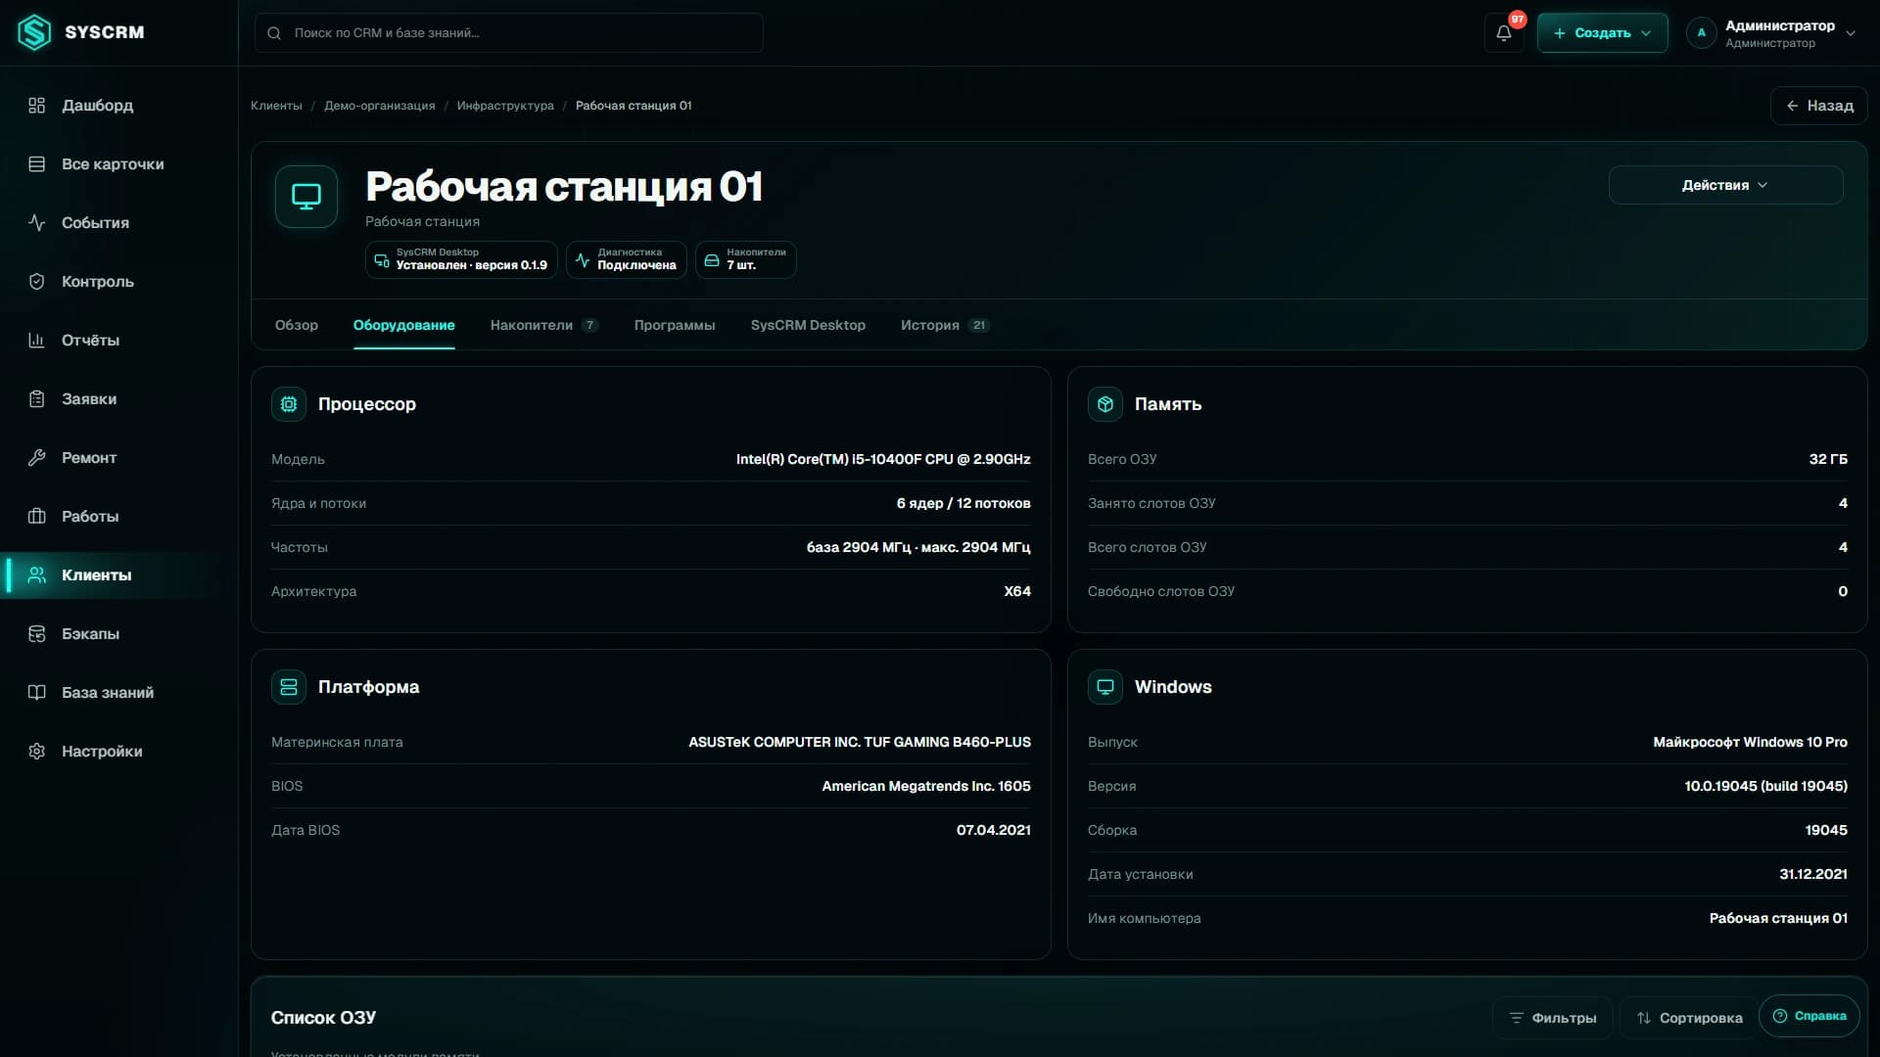
Task: Click the Диагностика Подключена badge
Action: (626, 259)
